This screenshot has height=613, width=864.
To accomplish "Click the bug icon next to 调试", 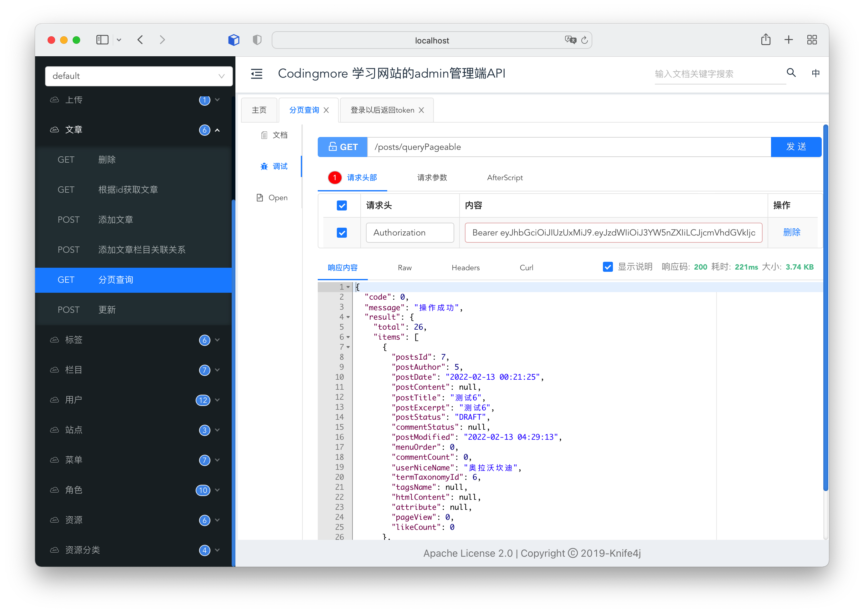I will tap(264, 166).
